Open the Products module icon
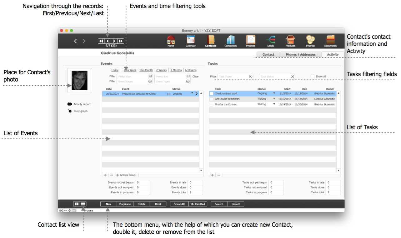Image resolution: width=401 pixels, height=238 pixels. point(290,40)
